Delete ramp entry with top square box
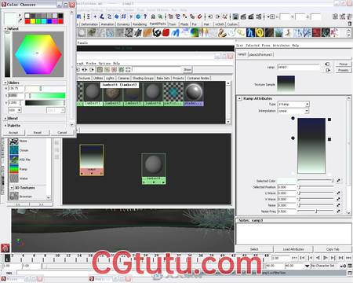 coord(329,119)
